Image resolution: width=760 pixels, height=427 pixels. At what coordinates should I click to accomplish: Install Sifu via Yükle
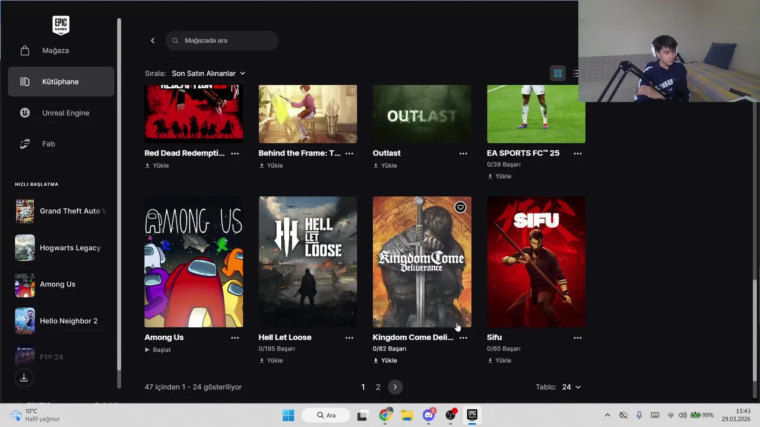[499, 361]
